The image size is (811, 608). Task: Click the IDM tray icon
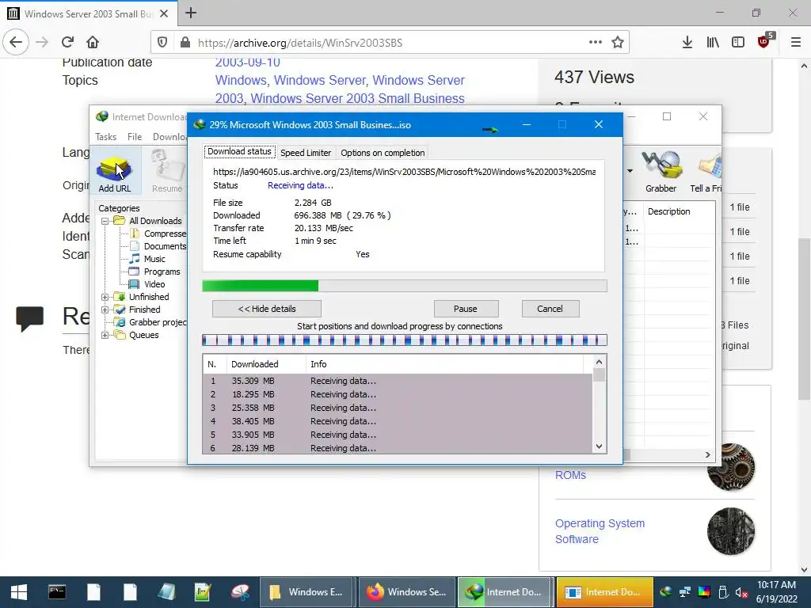coord(666,592)
